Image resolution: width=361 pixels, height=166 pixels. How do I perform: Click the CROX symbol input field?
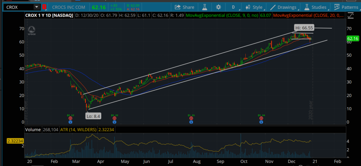tap(19, 7)
